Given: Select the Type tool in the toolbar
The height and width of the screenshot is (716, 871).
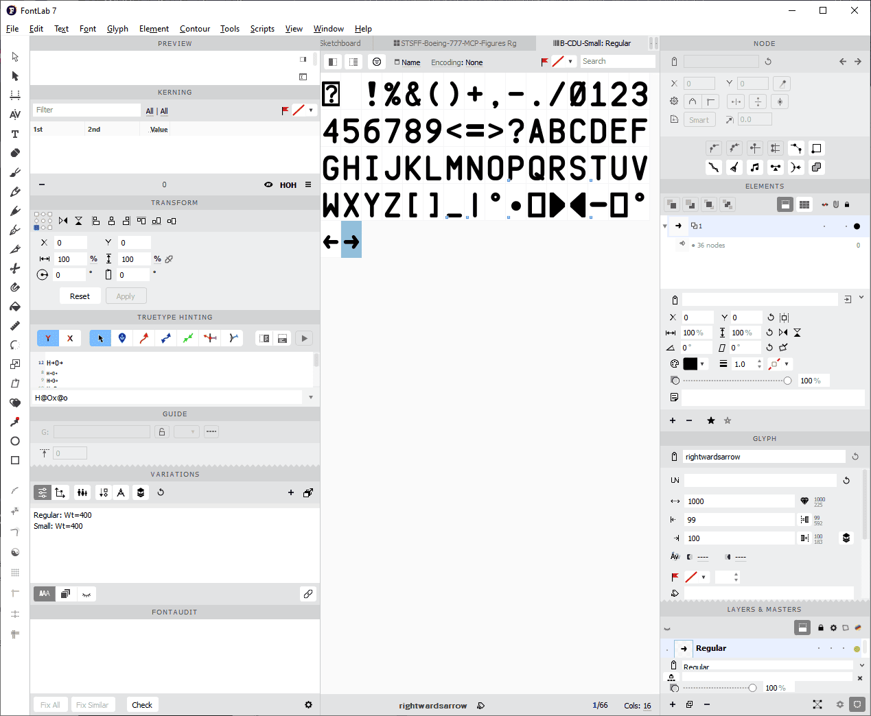Looking at the screenshot, I should pyautogui.click(x=14, y=134).
